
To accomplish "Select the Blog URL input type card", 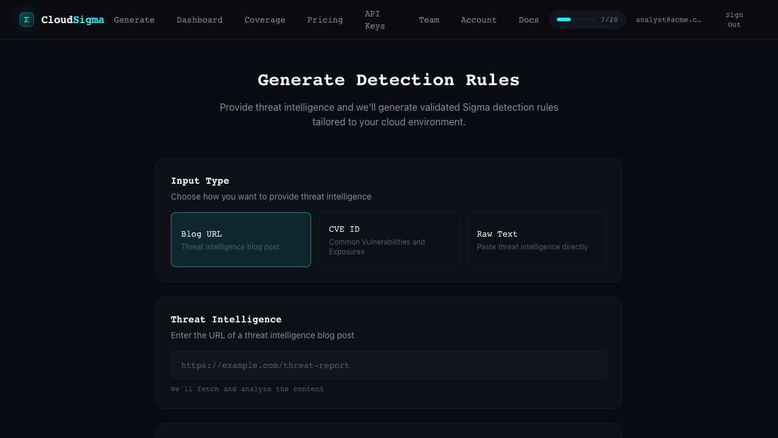I will click(241, 240).
